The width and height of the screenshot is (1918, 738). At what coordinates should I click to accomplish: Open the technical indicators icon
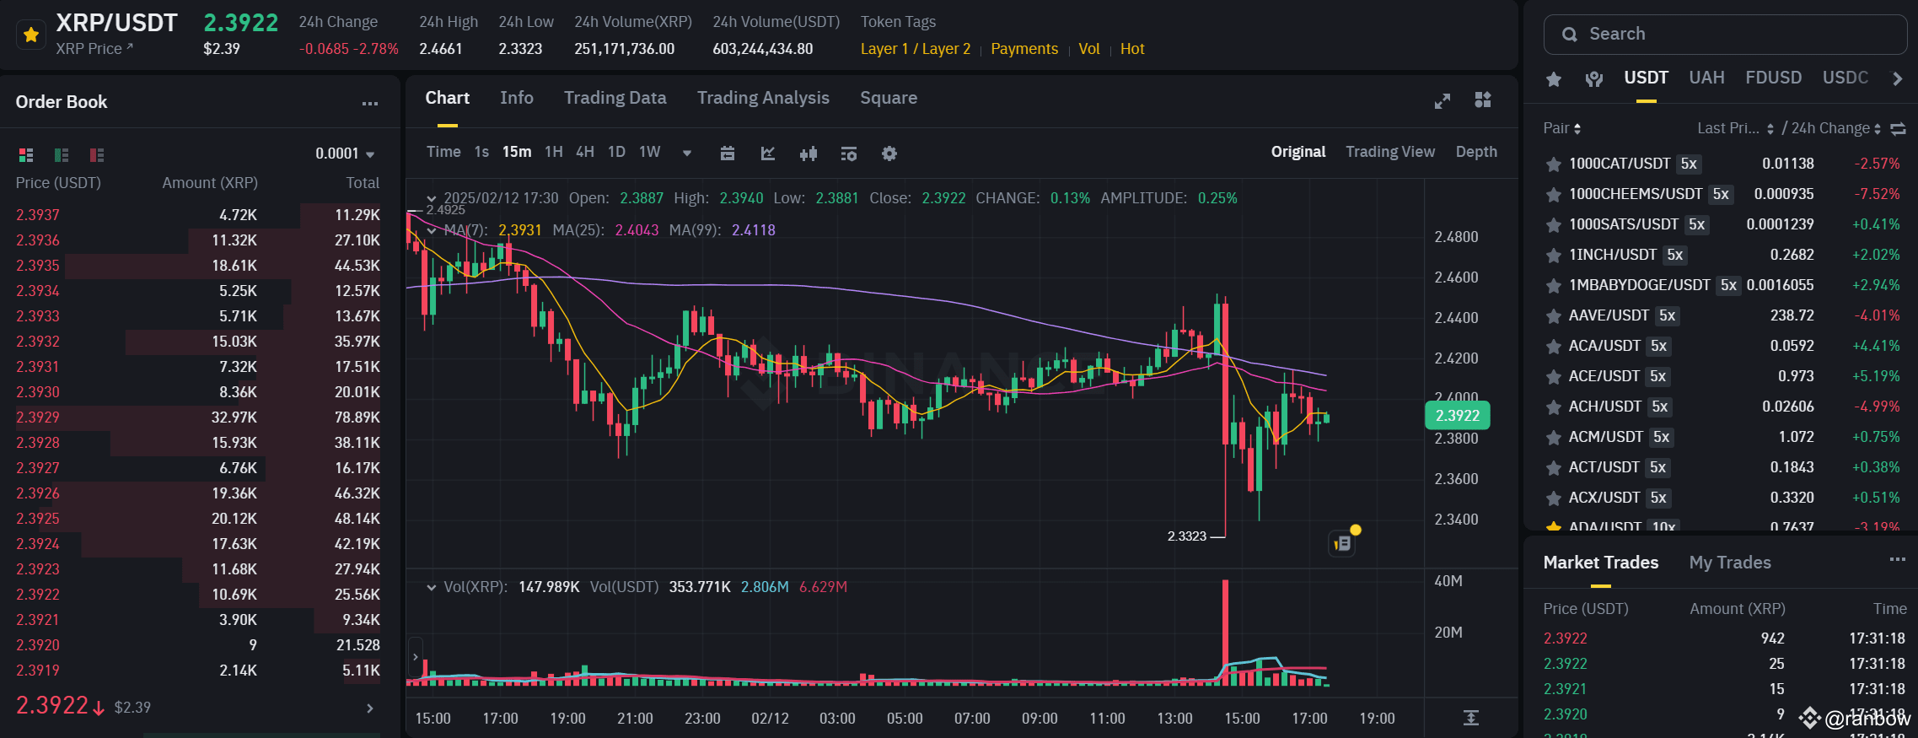849,154
